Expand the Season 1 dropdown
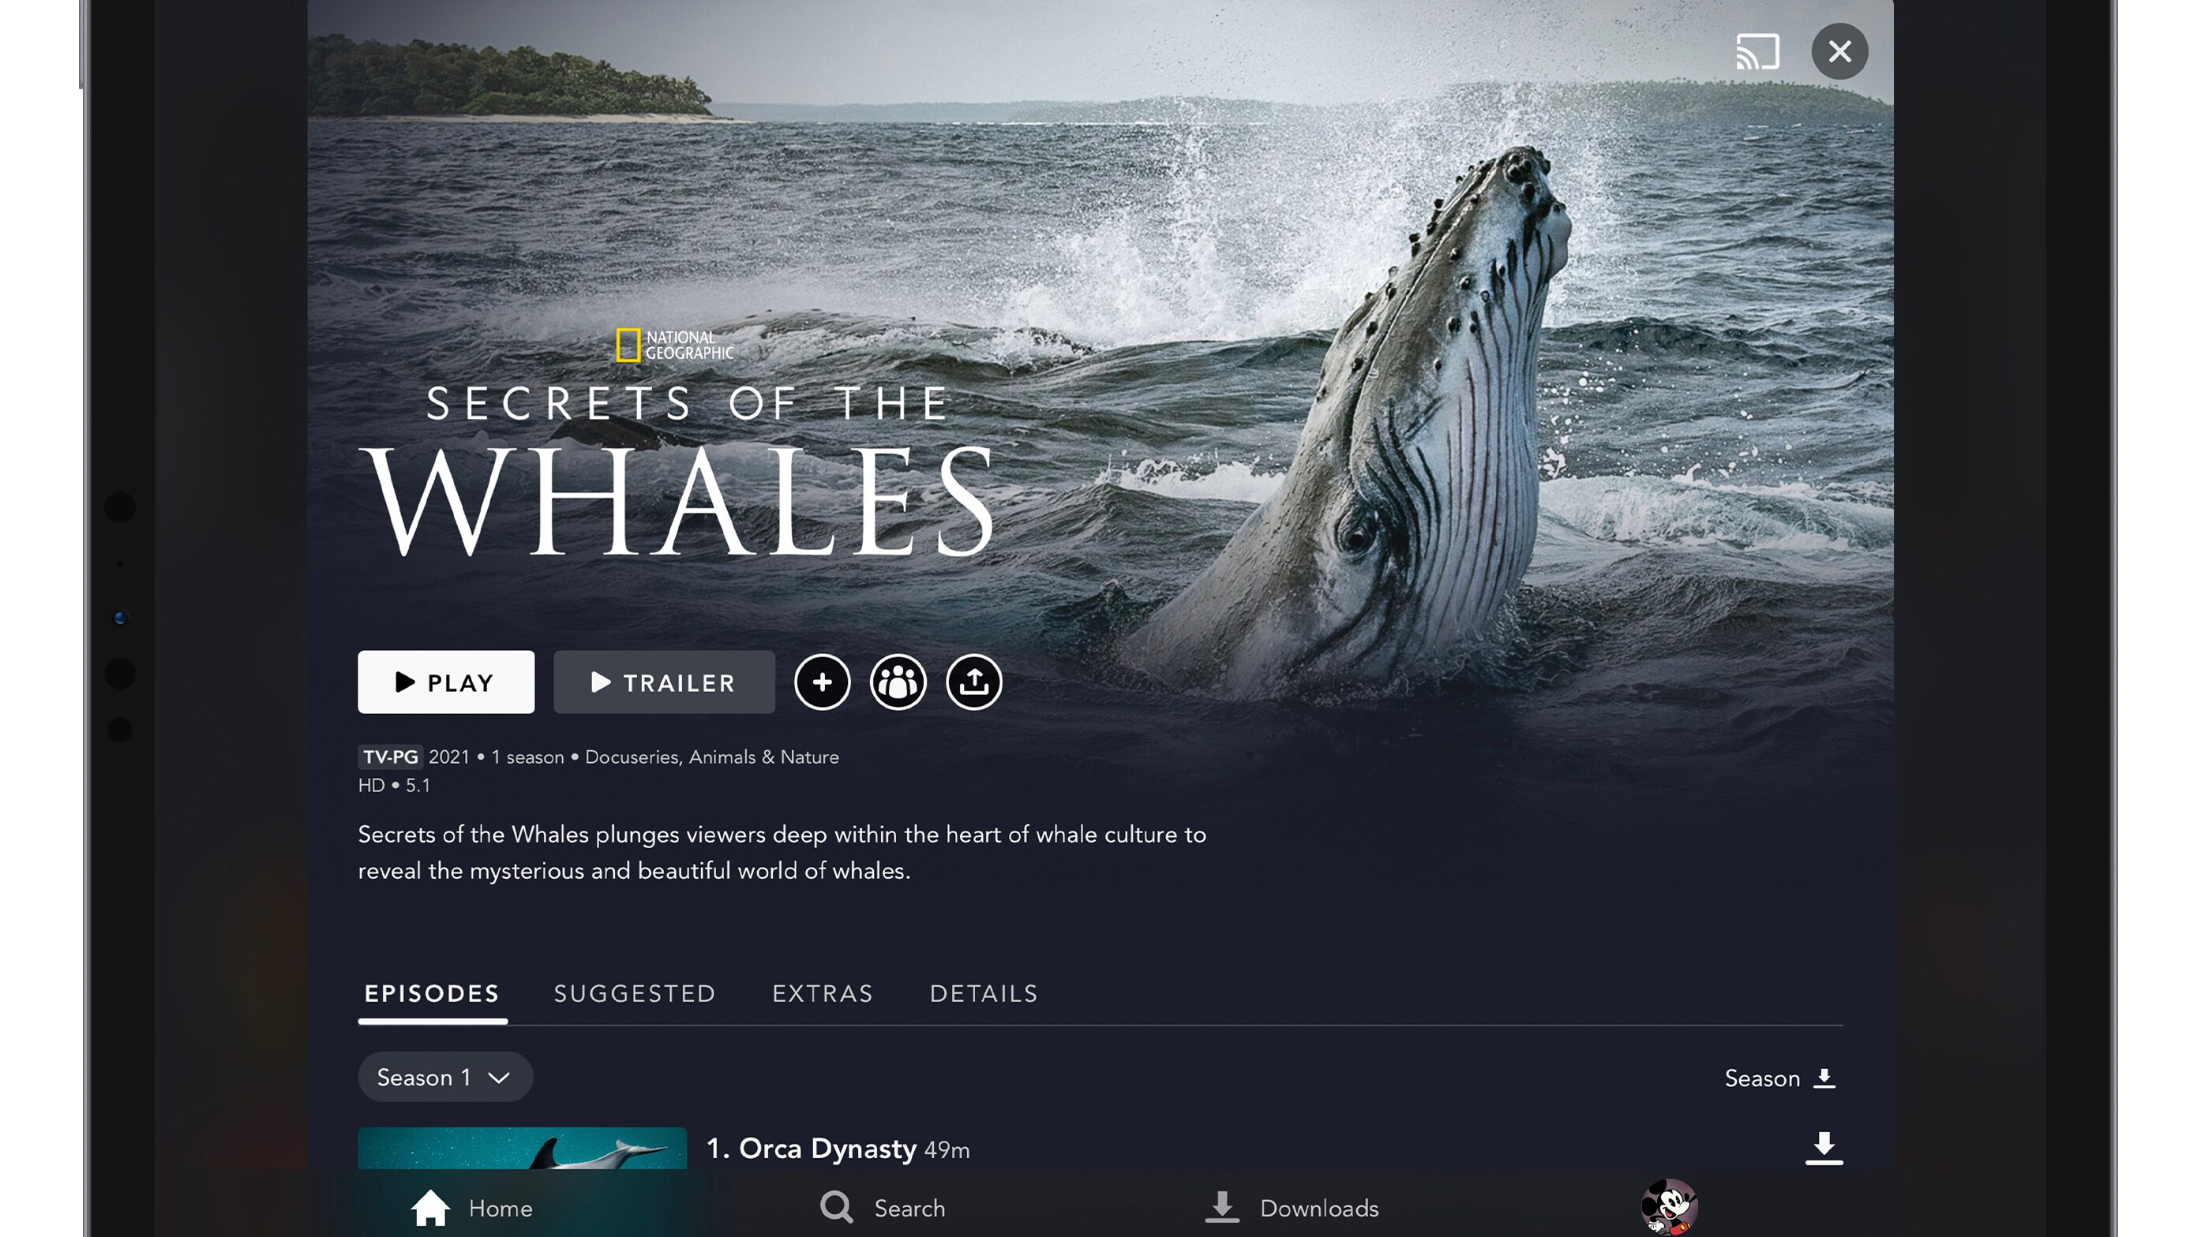 [445, 1078]
